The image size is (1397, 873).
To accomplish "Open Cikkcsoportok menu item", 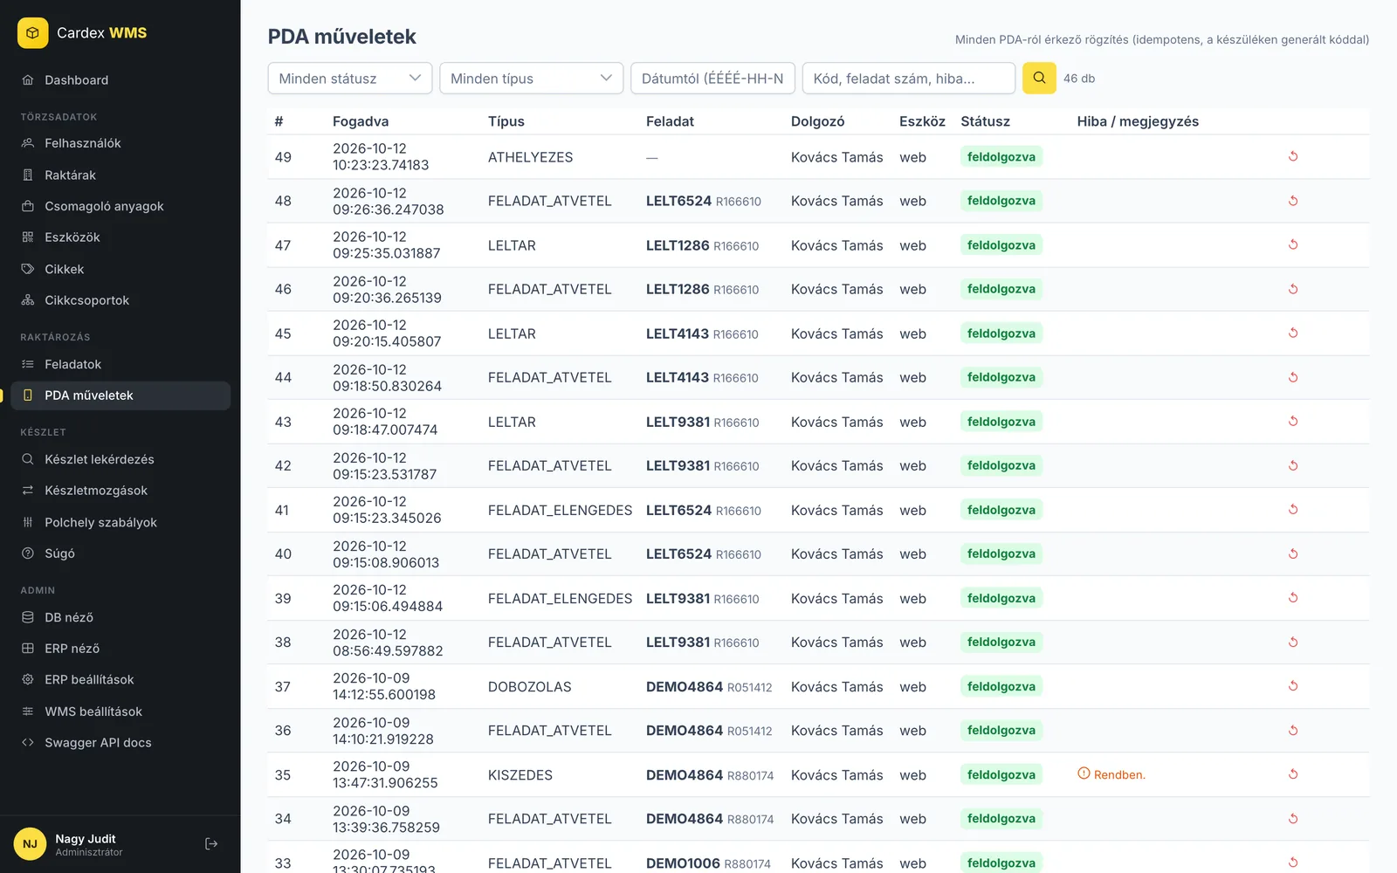I will [x=120, y=300].
